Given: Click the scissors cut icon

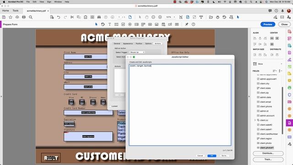Looking at the screenshot, I should coord(72,17).
